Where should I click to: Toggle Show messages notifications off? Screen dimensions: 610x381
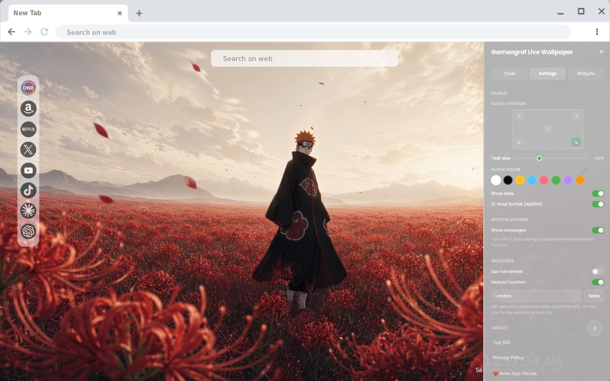coord(598,231)
